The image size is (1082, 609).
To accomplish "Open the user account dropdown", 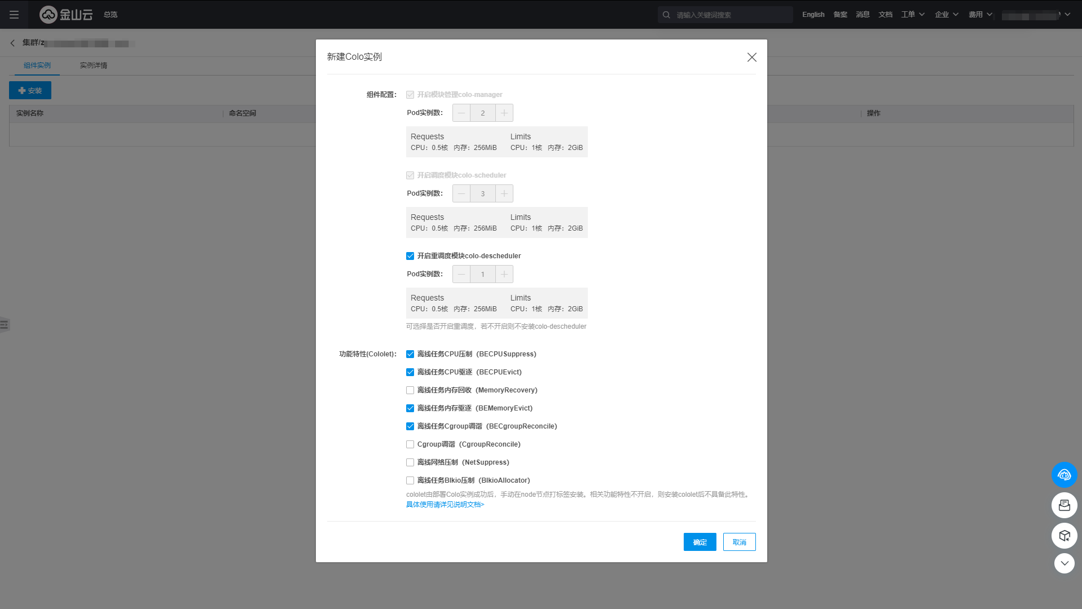I will (x=1036, y=15).
